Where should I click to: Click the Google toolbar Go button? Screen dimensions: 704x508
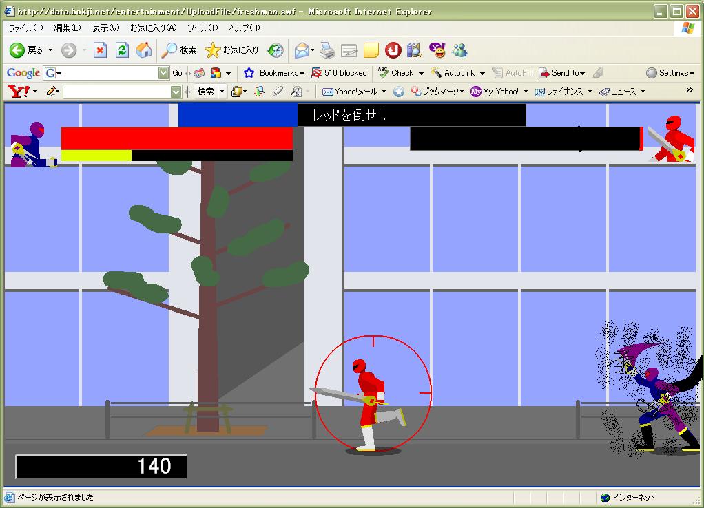[x=177, y=73]
